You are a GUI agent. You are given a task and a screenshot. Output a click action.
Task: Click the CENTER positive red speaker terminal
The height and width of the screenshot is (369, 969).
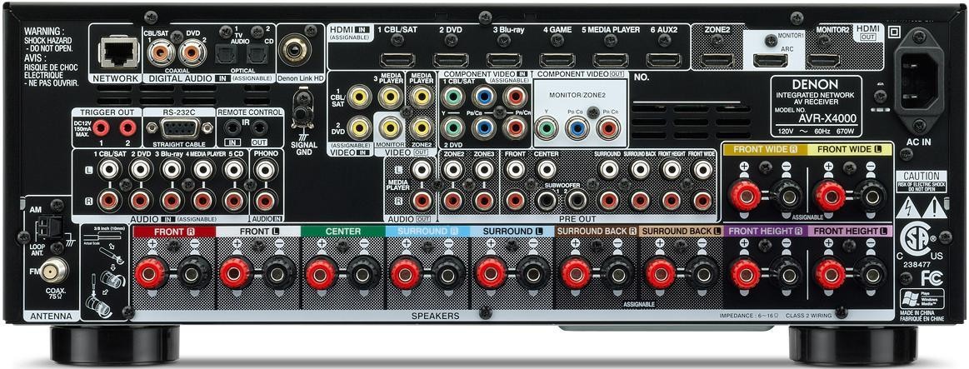pos(321,272)
